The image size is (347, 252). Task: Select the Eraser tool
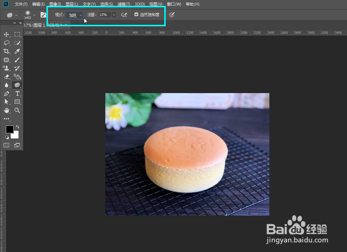(6, 77)
